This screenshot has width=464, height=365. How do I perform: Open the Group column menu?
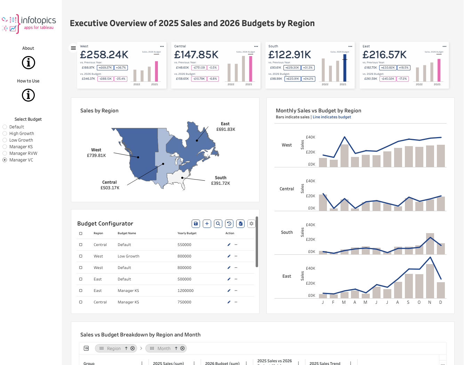point(142,363)
